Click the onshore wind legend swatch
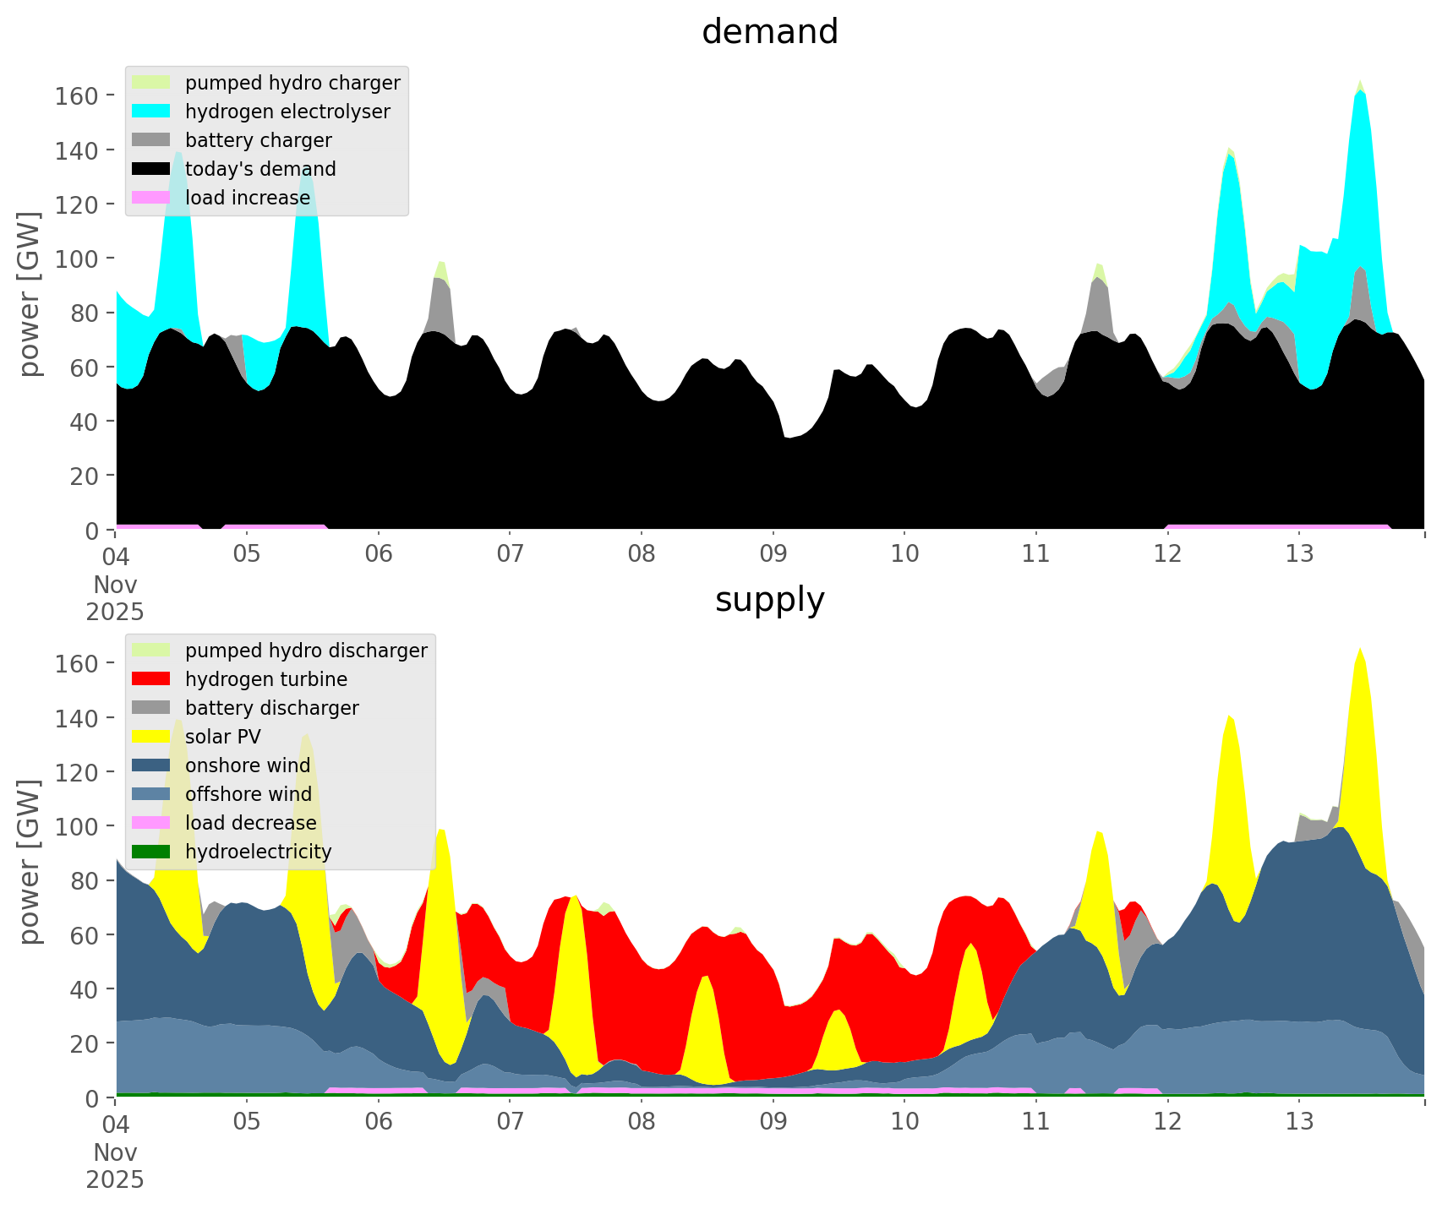 [151, 765]
